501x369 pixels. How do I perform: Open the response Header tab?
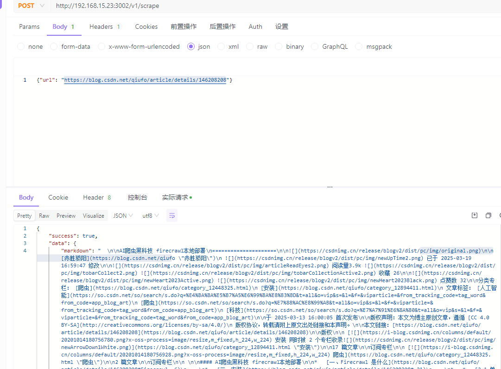[97, 197]
